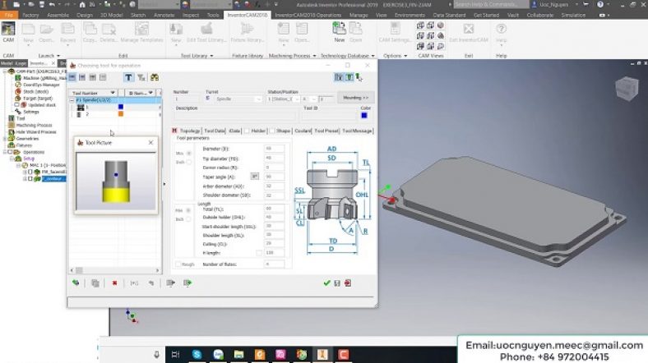The height and width of the screenshot is (363, 648).
Task: Click the green checkmark to confirm tool
Action: tap(326, 283)
